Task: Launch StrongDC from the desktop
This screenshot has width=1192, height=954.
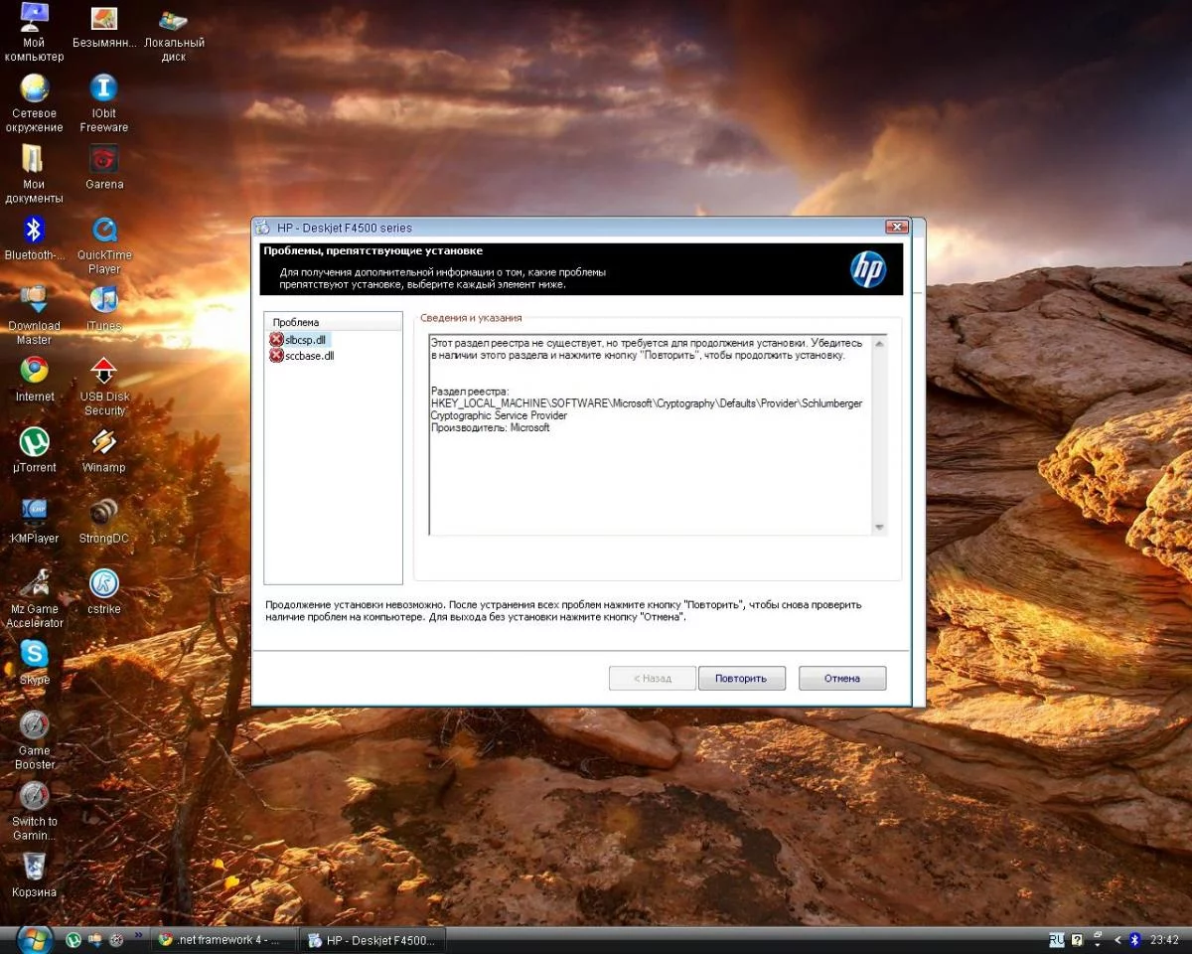Action: [x=104, y=521]
